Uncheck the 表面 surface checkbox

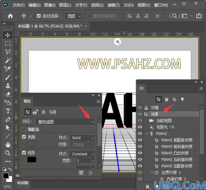coord(24,137)
